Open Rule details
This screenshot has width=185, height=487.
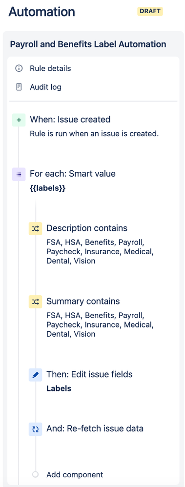click(50, 68)
